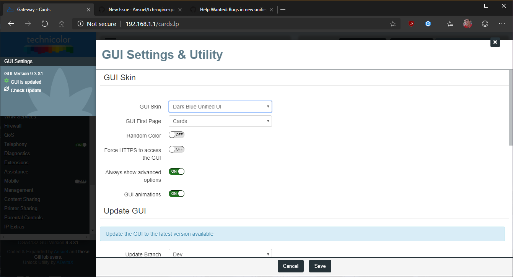Open the Ansuel link in the footer
The width and height of the screenshot is (513, 277).
coord(61,251)
